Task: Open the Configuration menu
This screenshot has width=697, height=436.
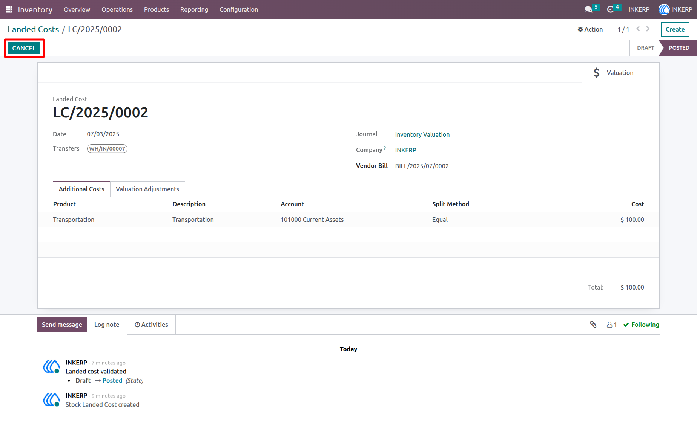Action: pos(239,9)
